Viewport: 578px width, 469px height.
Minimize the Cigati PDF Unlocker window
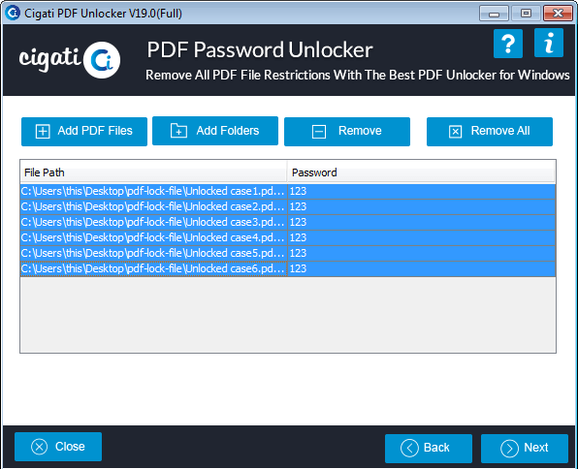(494, 14)
